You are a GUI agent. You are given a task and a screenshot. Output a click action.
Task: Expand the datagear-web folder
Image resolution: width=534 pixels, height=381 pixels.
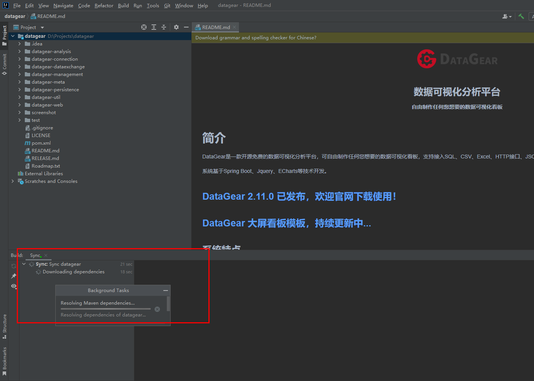(19, 105)
